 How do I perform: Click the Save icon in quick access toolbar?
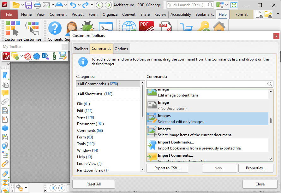(28, 4)
